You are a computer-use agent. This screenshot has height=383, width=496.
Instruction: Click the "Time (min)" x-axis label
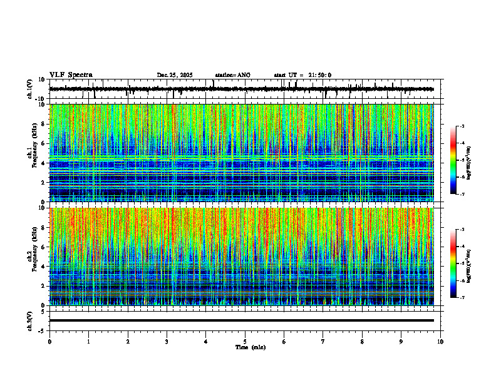coord(251,347)
